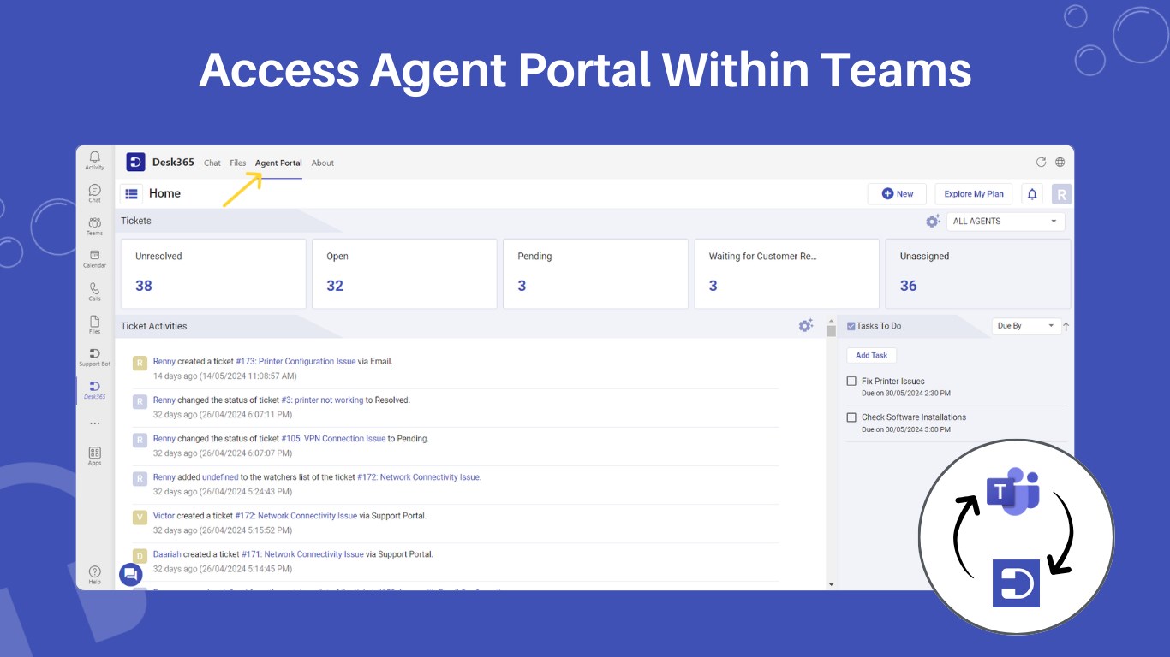Image resolution: width=1170 pixels, height=657 pixels.
Task: Check off Check Software Installations task
Action: coord(851,417)
